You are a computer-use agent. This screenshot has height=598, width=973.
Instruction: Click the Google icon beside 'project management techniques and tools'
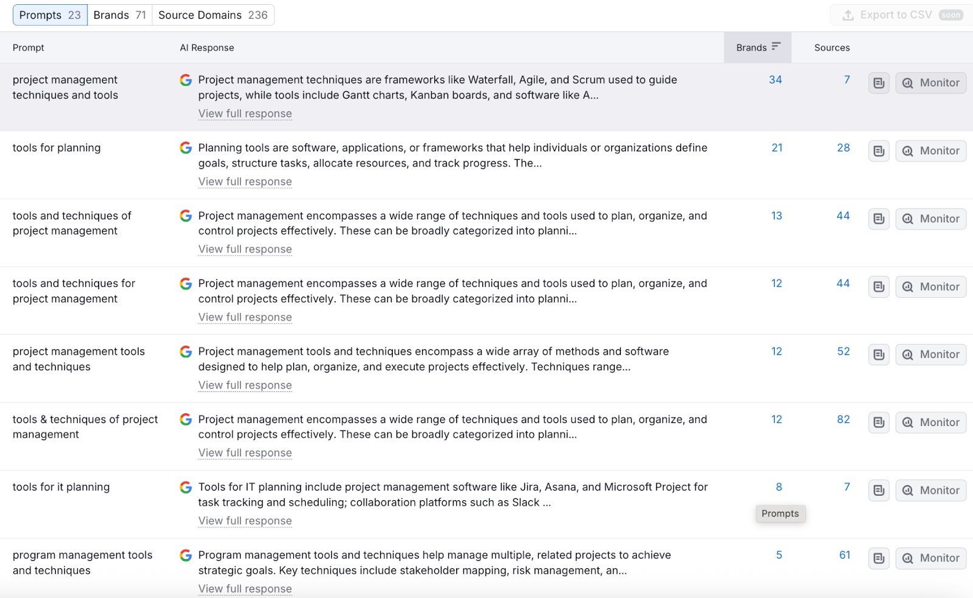pos(185,80)
